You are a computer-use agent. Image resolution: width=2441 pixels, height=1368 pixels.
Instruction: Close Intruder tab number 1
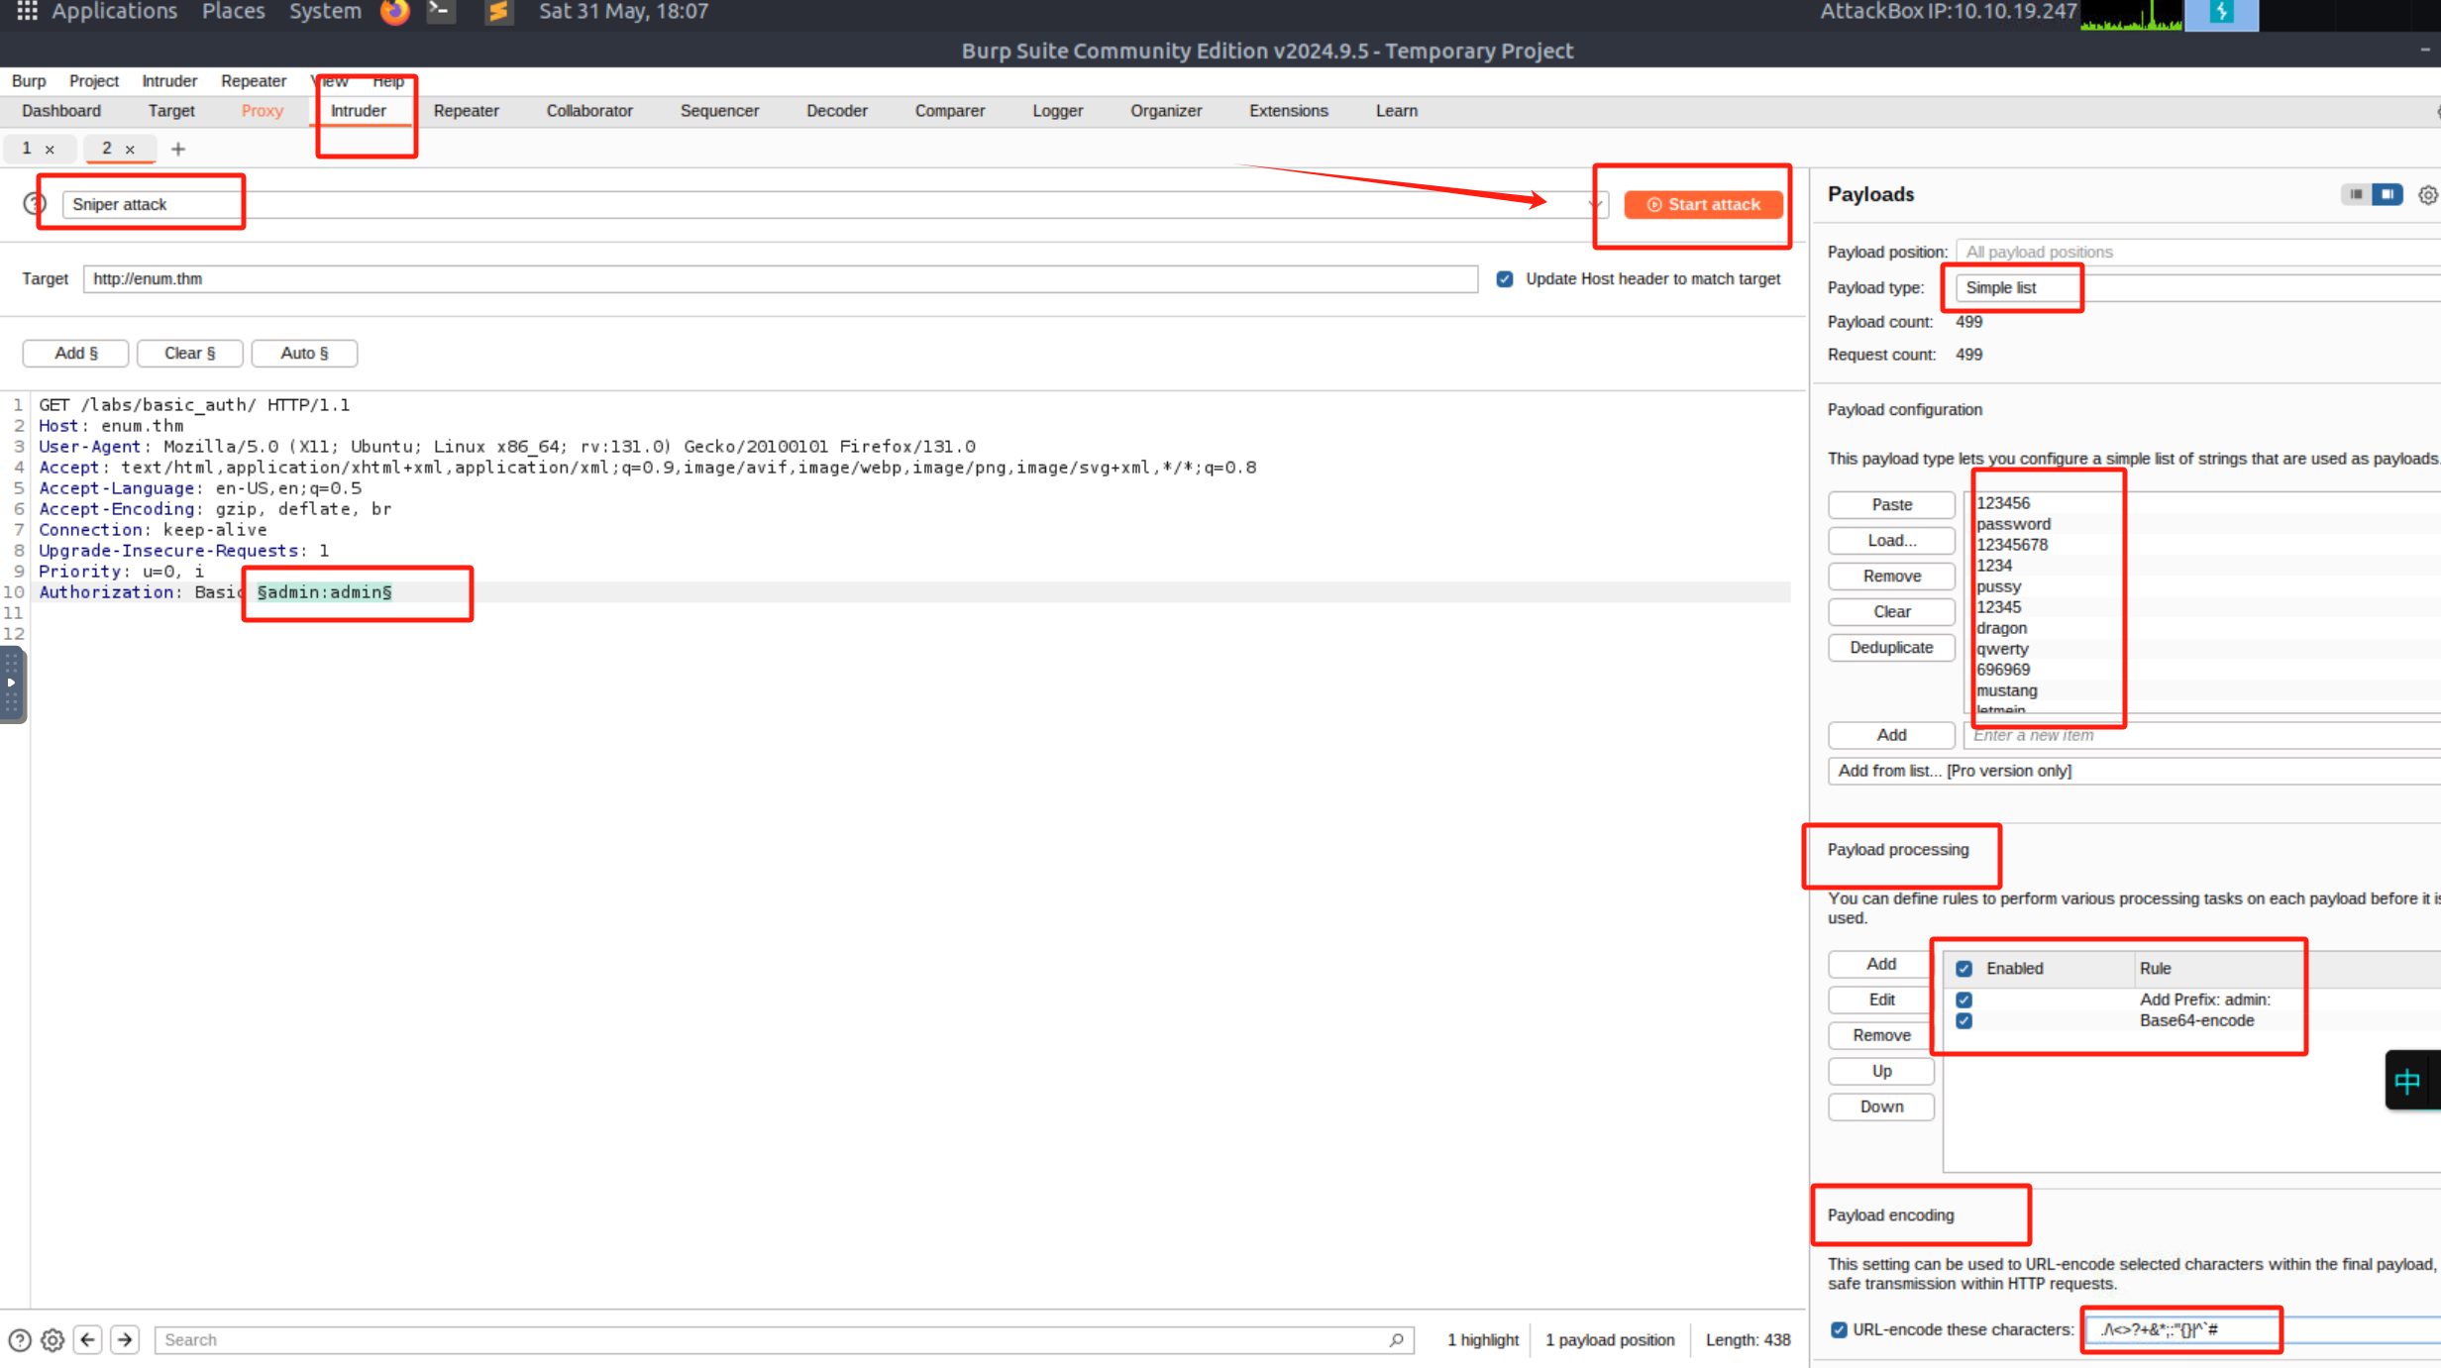tap(50, 150)
